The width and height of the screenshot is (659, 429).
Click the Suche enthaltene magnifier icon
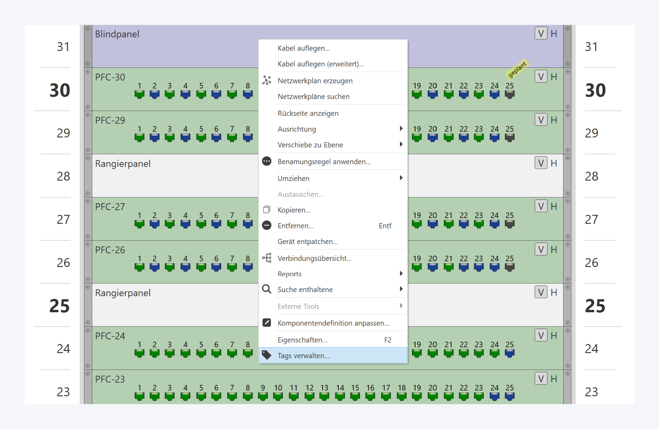point(267,289)
